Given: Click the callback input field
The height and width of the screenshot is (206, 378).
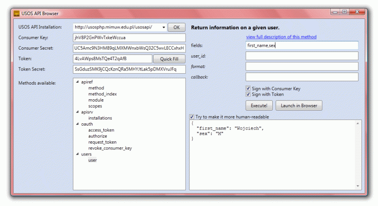Looking at the screenshot, I should pyautogui.click(x=302, y=77).
